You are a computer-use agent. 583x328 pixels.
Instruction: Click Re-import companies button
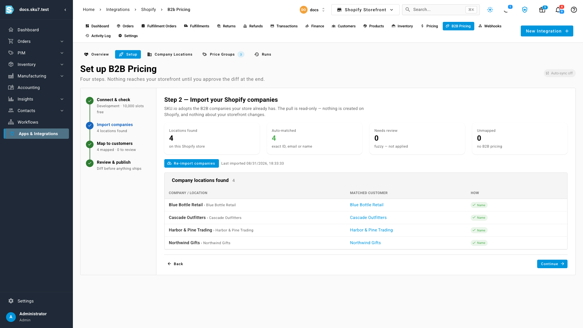pyautogui.click(x=191, y=163)
